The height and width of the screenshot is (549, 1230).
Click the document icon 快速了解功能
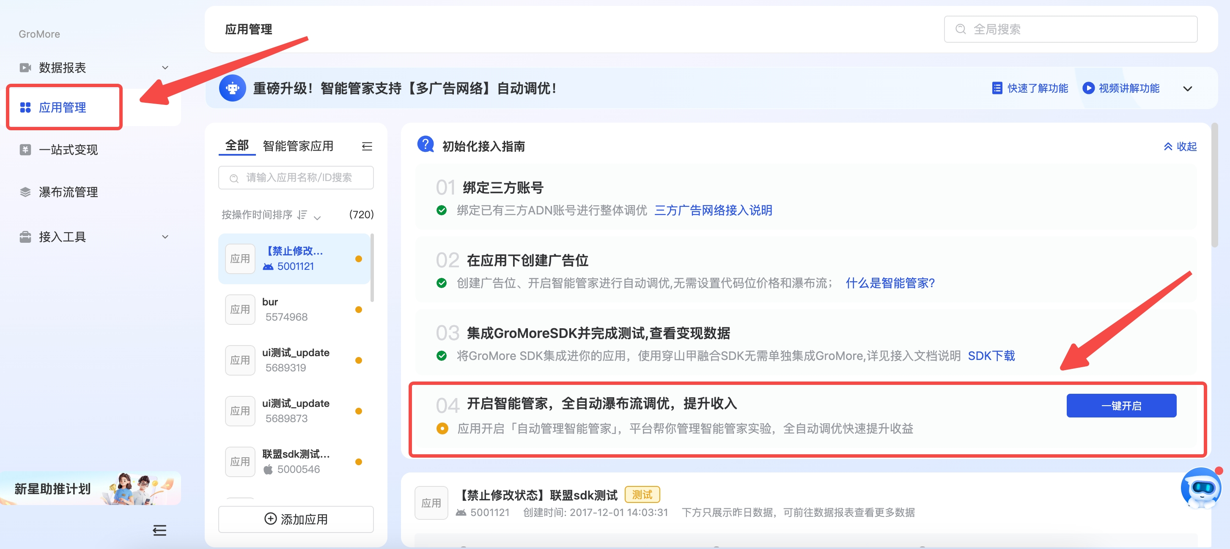pyautogui.click(x=997, y=88)
